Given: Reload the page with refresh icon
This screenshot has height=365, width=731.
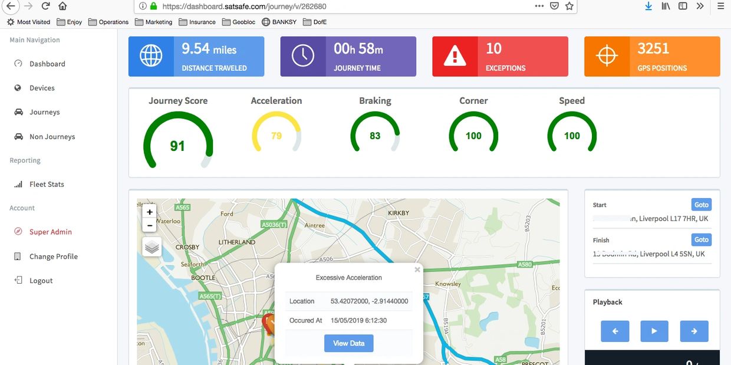Looking at the screenshot, I should coord(45,6).
